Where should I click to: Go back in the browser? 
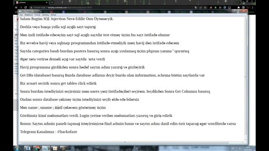16,8
